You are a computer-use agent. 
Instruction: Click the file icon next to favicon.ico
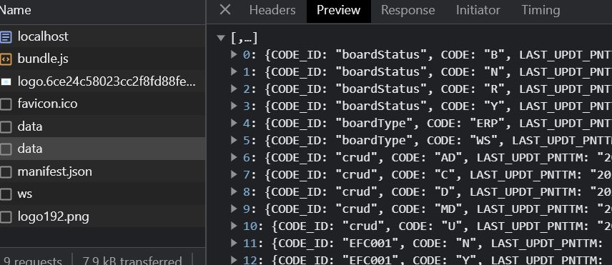6,104
